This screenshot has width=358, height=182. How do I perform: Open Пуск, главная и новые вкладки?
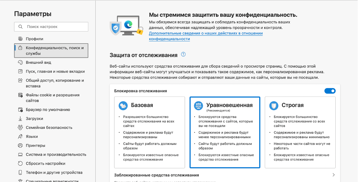[x=51, y=72]
